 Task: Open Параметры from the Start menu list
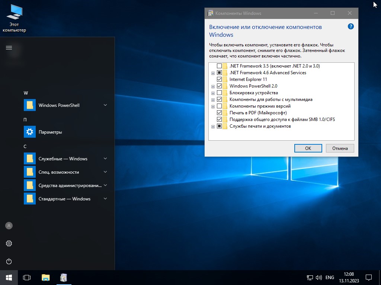click(x=50, y=132)
